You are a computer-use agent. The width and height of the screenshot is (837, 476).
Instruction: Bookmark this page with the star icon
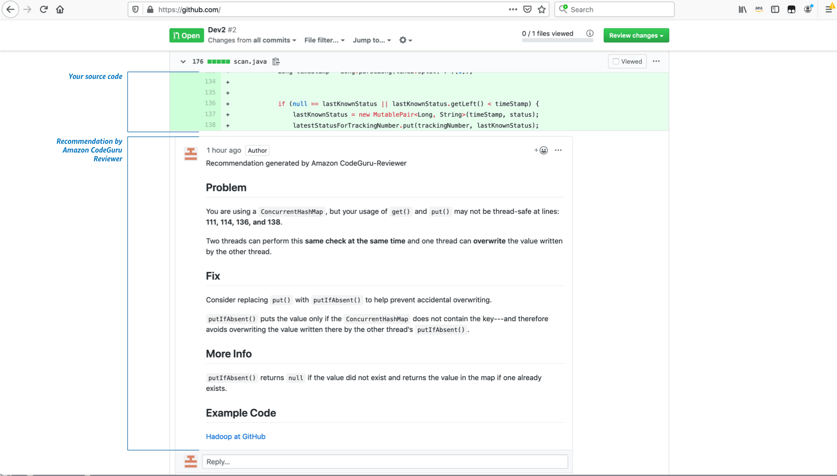coord(541,9)
